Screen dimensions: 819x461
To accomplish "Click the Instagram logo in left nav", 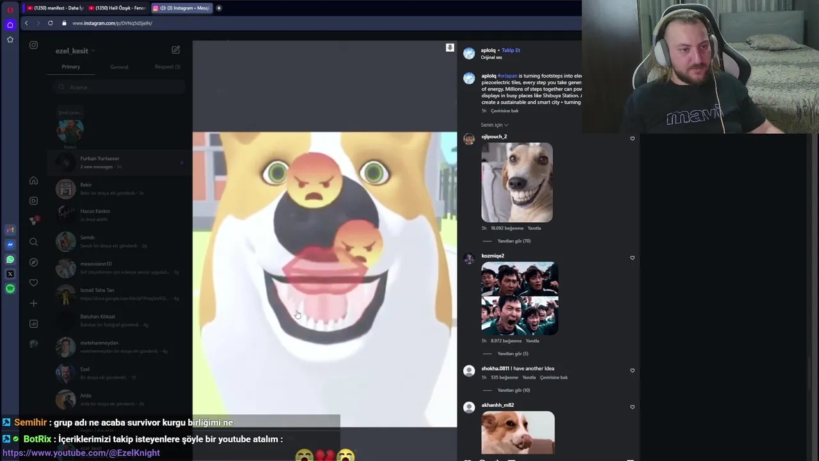I will [33, 45].
